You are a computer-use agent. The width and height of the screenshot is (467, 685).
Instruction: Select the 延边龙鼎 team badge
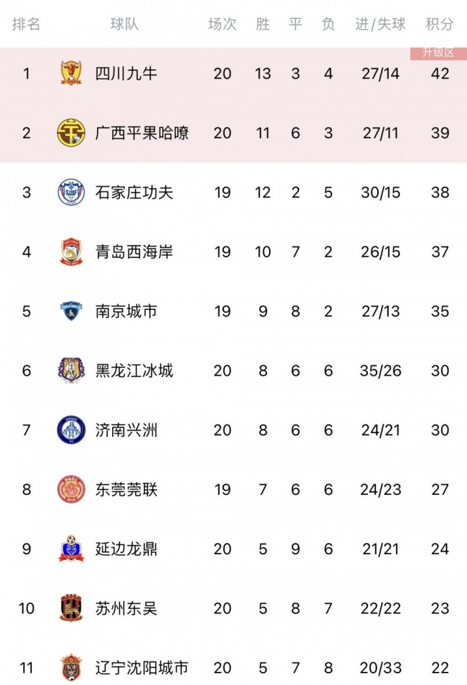(71, 548)
